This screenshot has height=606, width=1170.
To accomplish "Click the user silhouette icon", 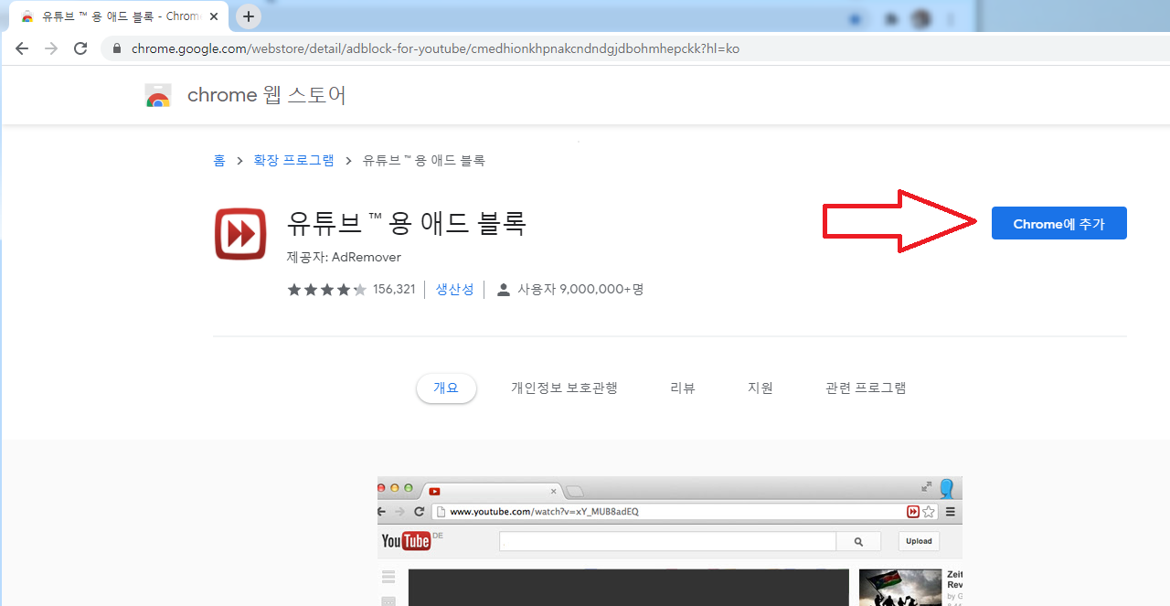I will (x=503, y=290).
